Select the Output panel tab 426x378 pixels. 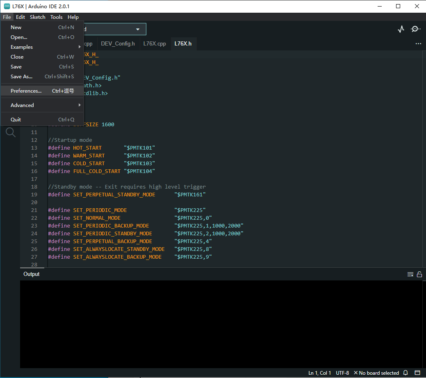32,274
